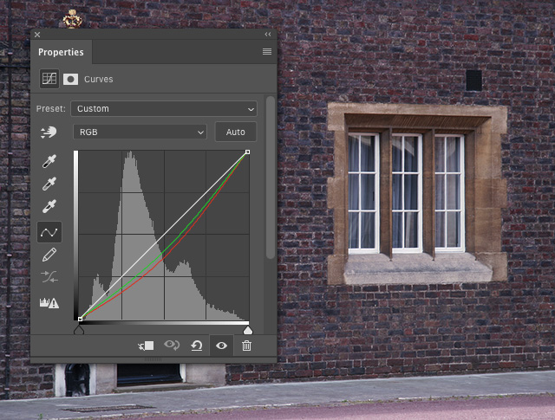Reset curves to adjustment defaults

coord(197,346)
